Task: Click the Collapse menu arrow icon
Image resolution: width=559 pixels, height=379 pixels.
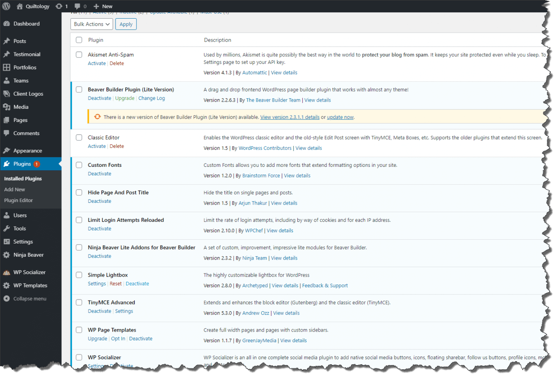Action: coord(6,299)
